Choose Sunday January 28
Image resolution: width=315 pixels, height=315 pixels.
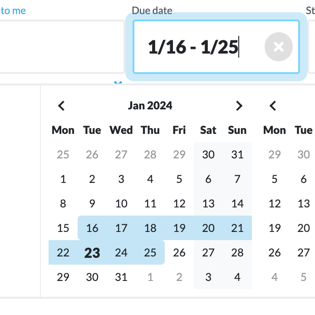pos(237,252)
